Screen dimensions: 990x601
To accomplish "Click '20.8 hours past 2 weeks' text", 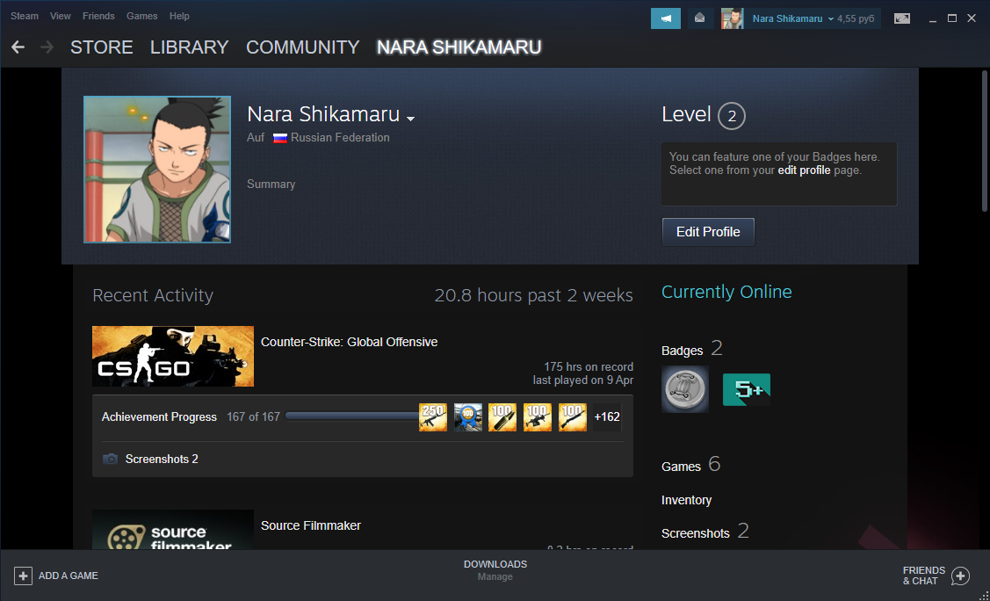I will (533, 295).
